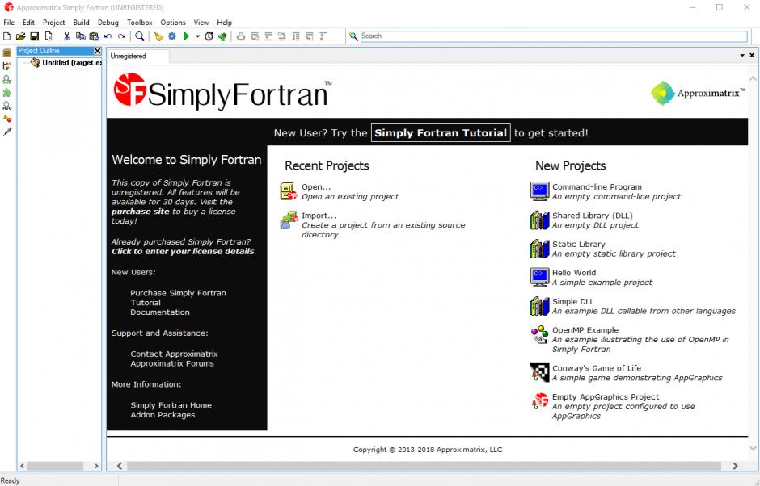
Task: Click the start page scroll down arrow
Action: click(x=753, y=448)
